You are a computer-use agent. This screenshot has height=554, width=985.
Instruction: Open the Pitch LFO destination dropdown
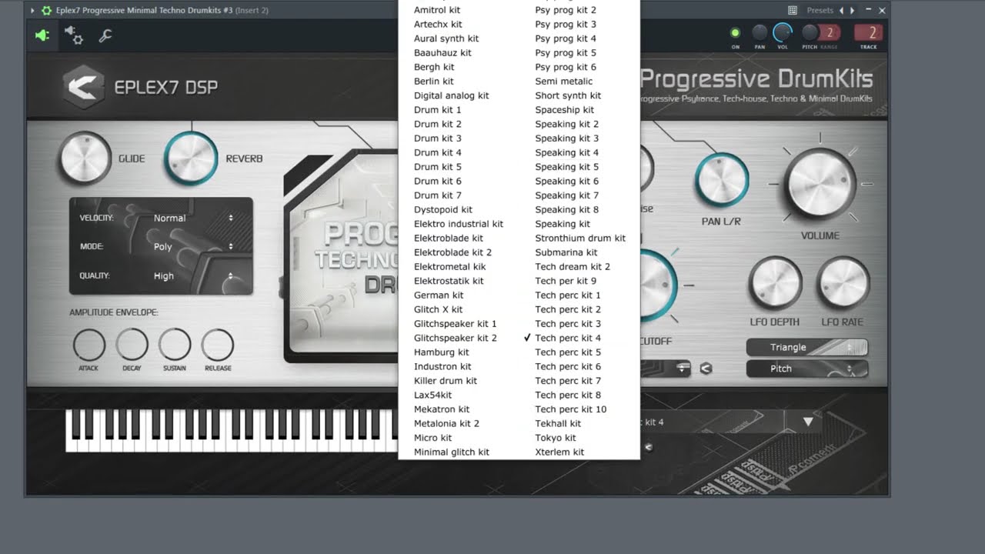tap(806, 369)
